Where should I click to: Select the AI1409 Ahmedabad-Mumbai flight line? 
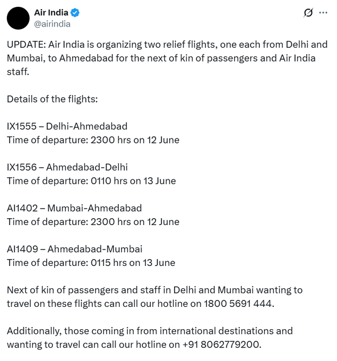[x=74, y=249]
